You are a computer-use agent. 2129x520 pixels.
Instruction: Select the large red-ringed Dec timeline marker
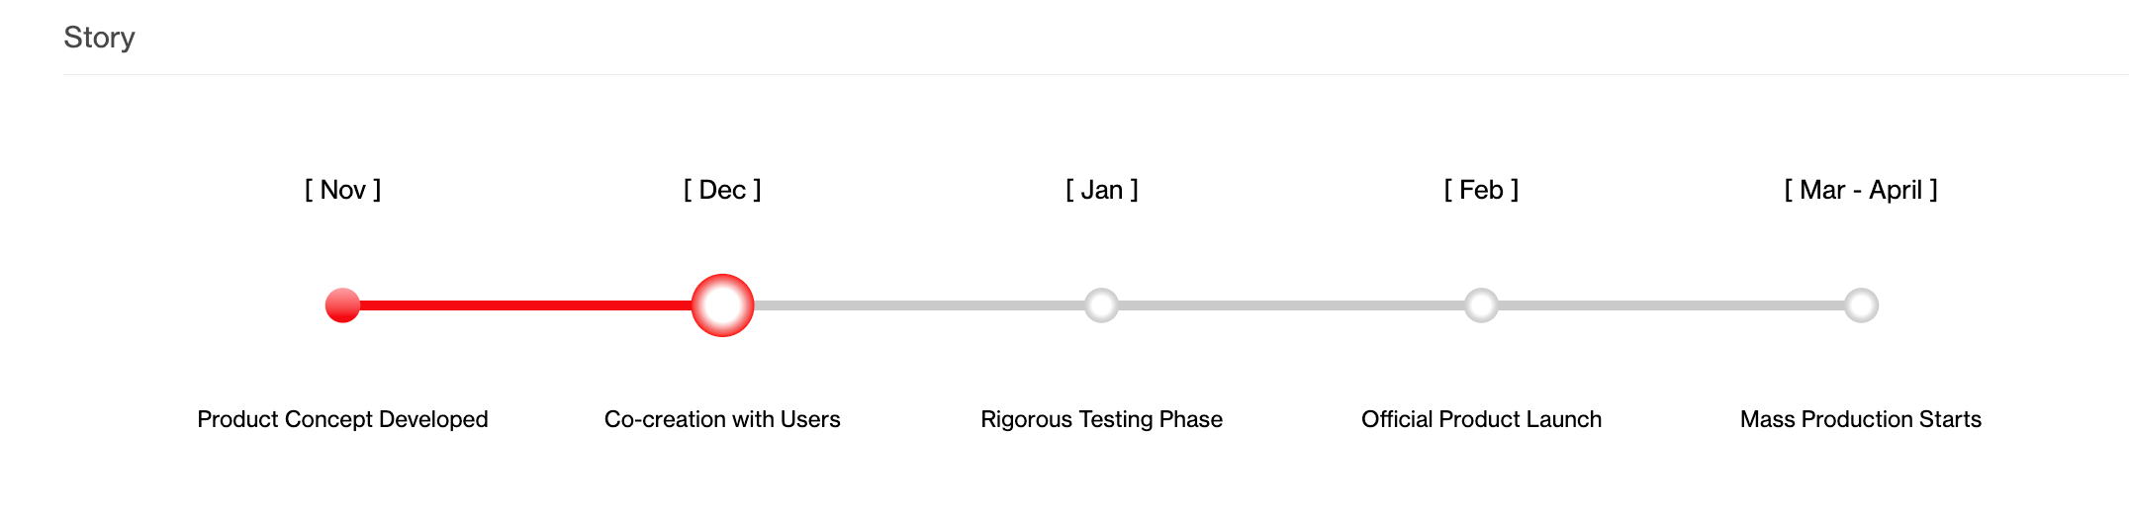pos(722,305)
